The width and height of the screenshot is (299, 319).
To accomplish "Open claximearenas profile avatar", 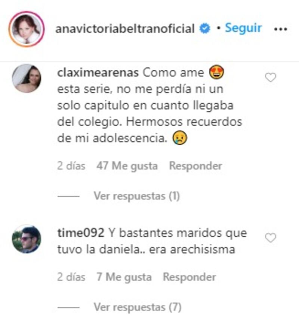I will 27,79.
